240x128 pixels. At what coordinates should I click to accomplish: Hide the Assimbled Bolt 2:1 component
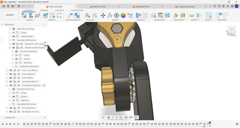11,81
